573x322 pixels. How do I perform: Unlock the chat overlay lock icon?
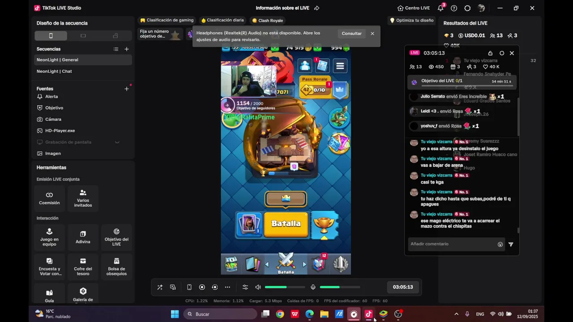(x=490, y=53)
